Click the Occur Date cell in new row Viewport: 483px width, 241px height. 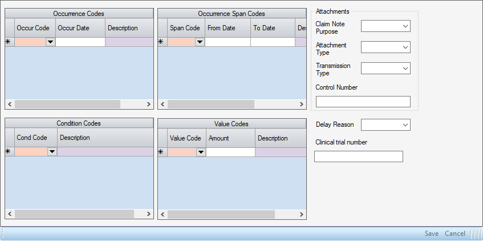point(80,42)
